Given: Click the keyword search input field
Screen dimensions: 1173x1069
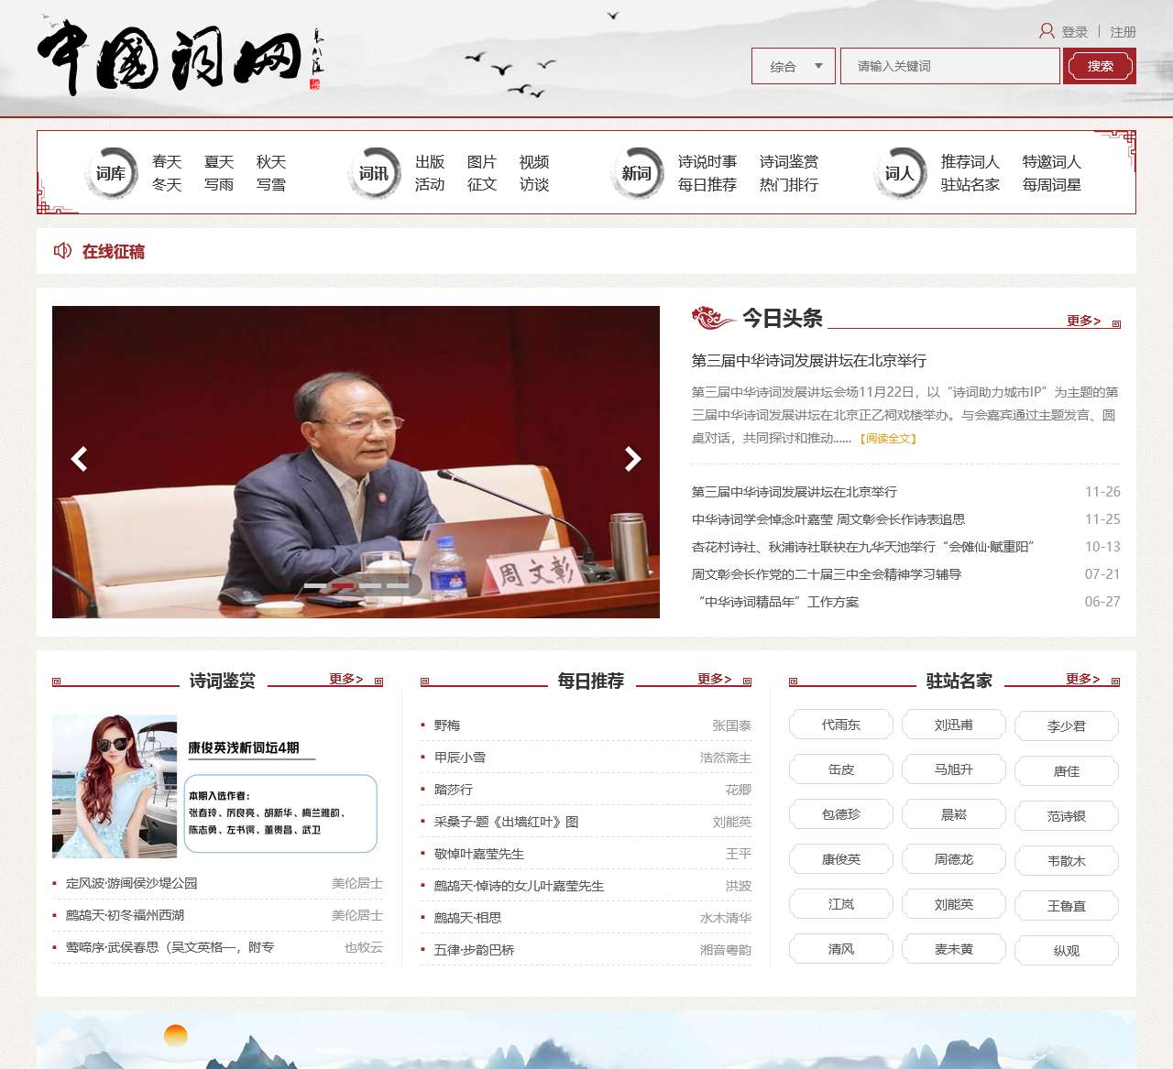Looking at the screenshot, I should coord(950,66).
